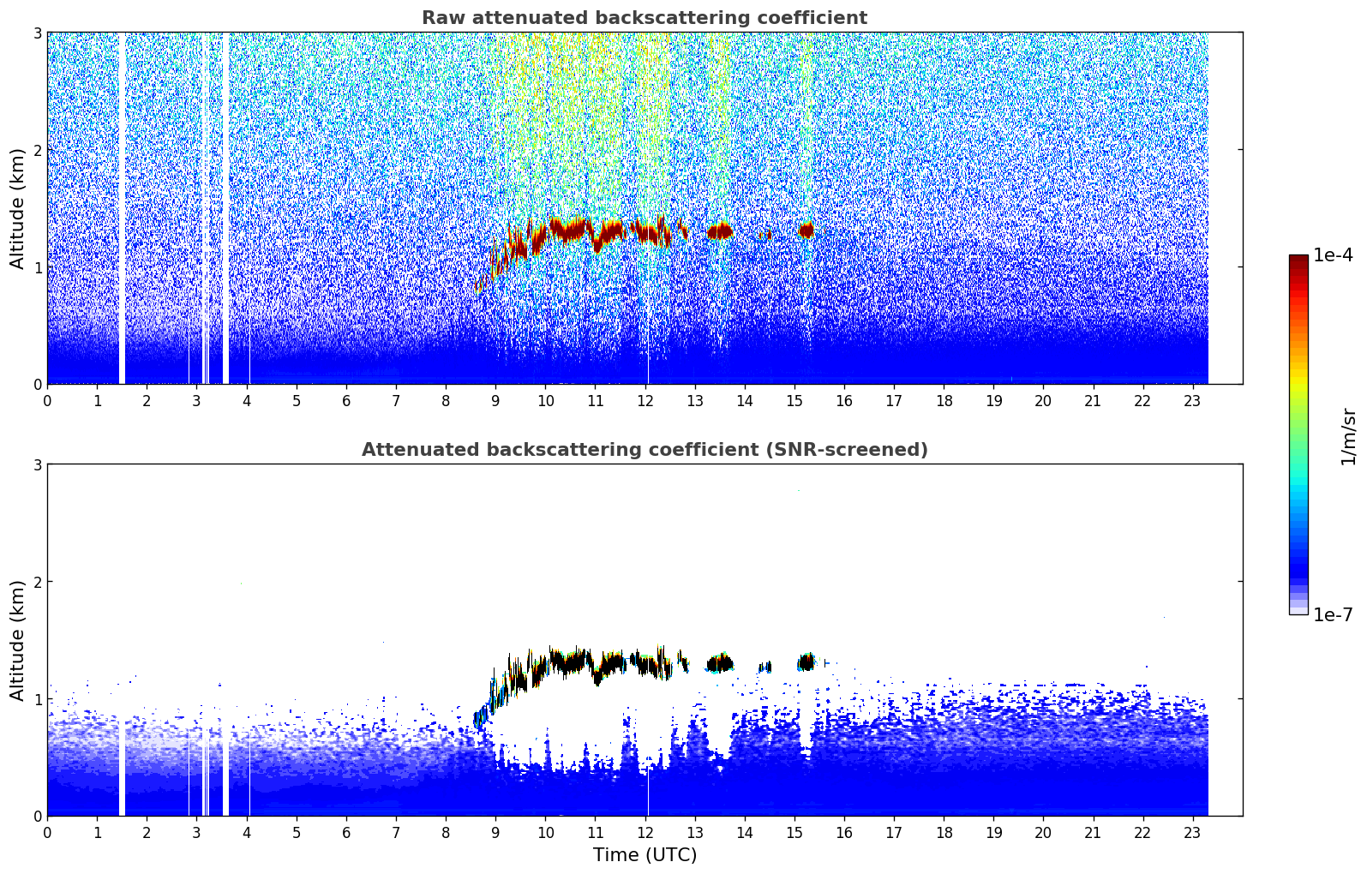Click the 'Time (UTC)' axis label
The width and height of the screenshot is (1367, 874).
(645, 855)
